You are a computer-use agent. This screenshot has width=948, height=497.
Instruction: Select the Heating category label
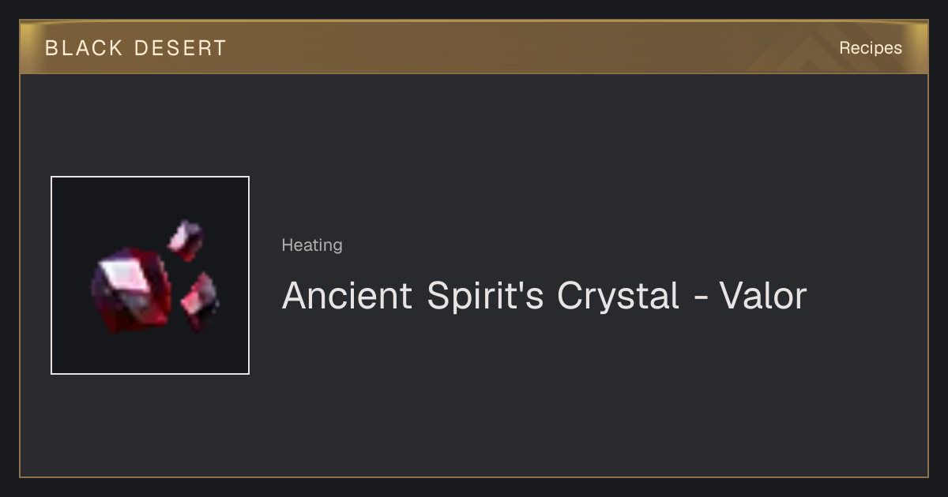pos(312,245)
